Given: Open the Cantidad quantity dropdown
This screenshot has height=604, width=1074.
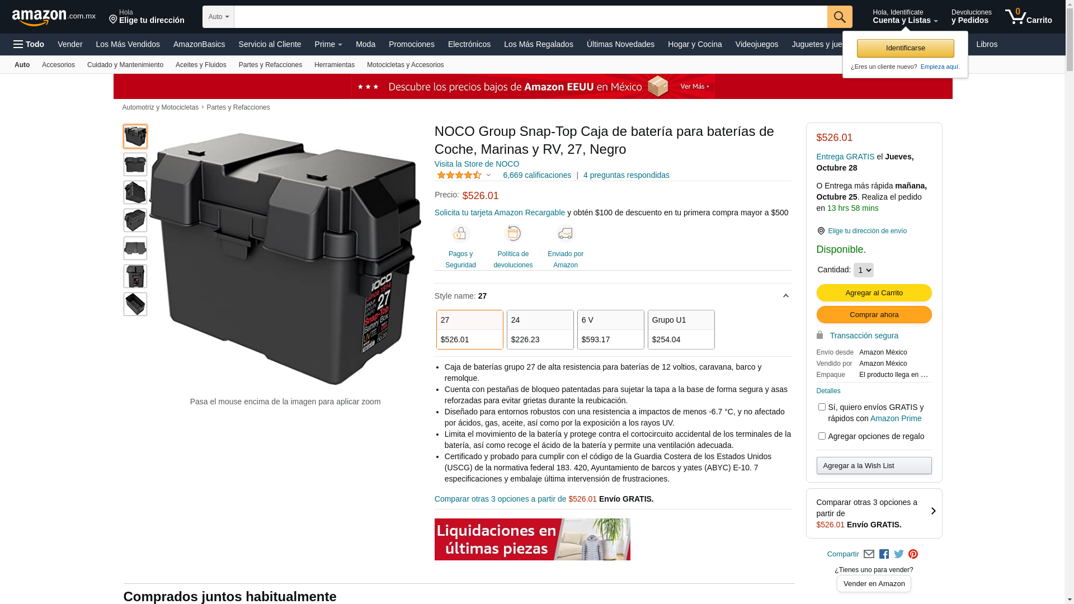Looking at the screenshot, I should pos(863,270).
